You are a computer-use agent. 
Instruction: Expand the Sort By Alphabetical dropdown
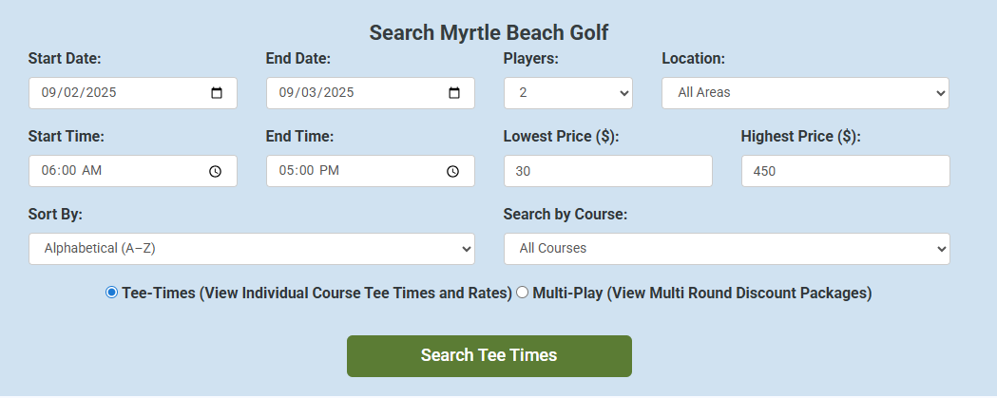coord(251,249)
